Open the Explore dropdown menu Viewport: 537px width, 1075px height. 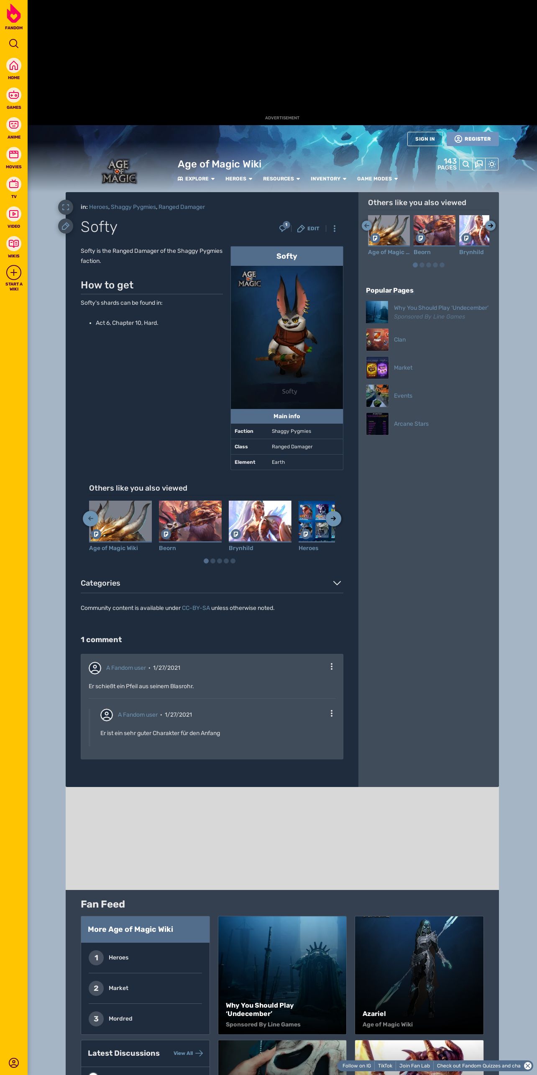[196, 179]
